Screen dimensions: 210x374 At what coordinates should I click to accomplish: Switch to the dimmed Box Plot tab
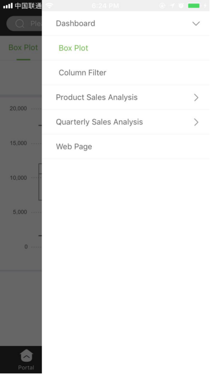coord(23,48)
